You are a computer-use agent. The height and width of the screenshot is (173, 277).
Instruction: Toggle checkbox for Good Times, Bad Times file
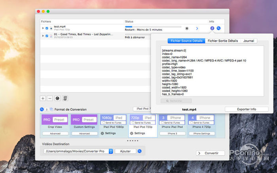(47, 36)
